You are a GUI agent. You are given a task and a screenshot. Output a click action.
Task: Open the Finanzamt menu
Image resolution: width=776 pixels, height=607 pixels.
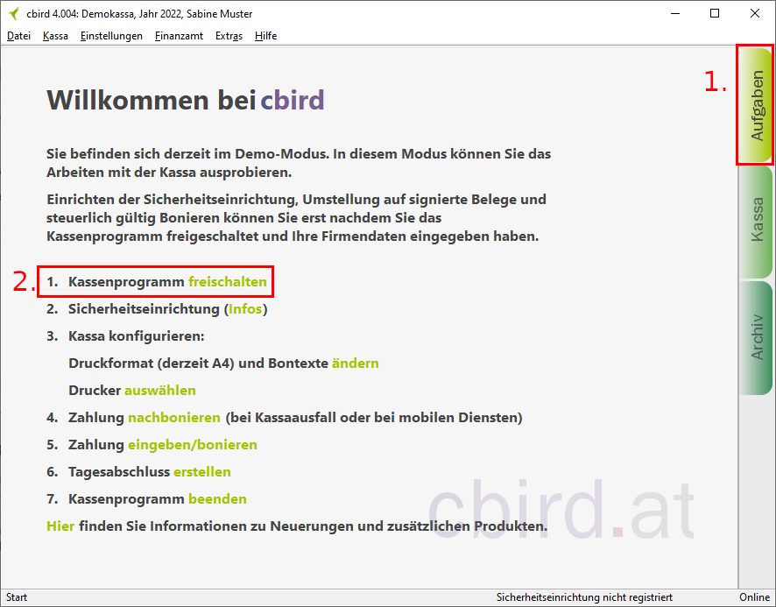(x=179, y=36)
